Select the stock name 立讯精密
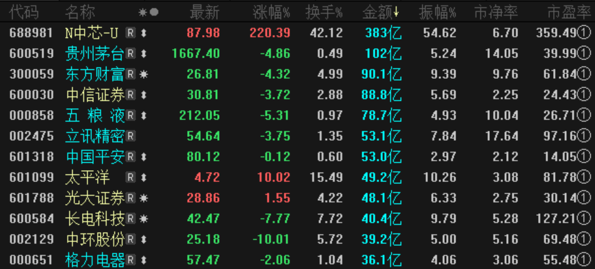Image resolution: width=595 pixels, height=269 pixels. [x=95, y=136]
